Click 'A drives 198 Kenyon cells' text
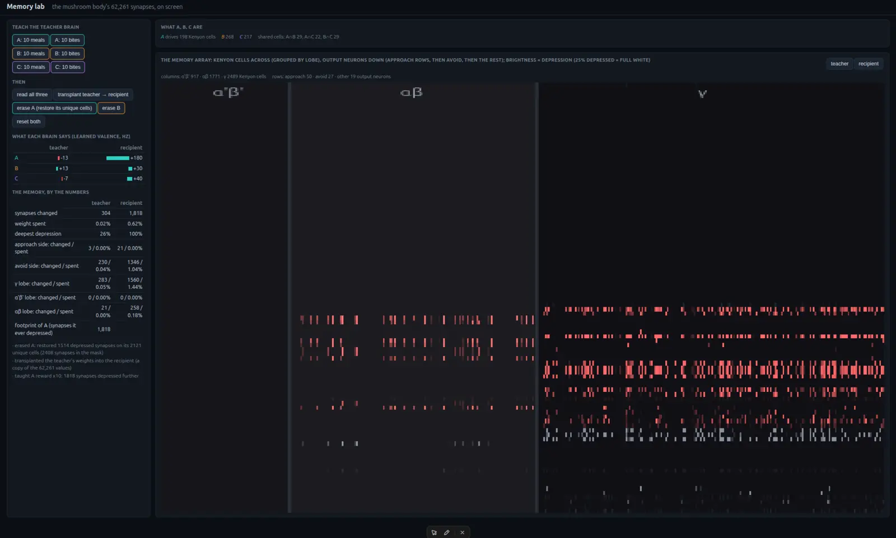 [188, 37]
